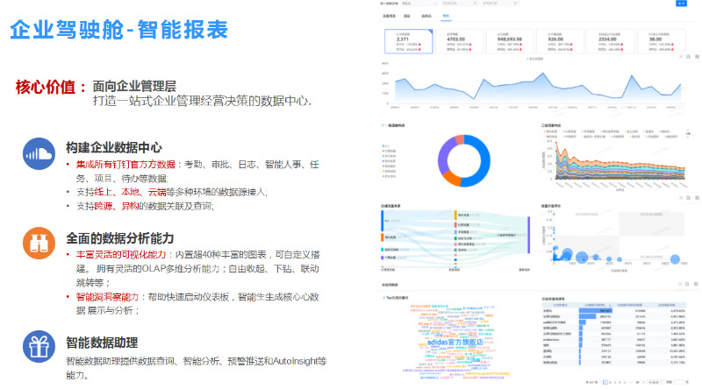Click the heading 全面的数据分析能力
Viewport: 702px width, 389px height.
[120, 238]
